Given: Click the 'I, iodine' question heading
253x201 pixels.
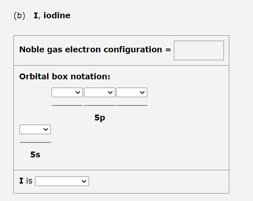Looking at the screenshot, I should coord(52,16).
